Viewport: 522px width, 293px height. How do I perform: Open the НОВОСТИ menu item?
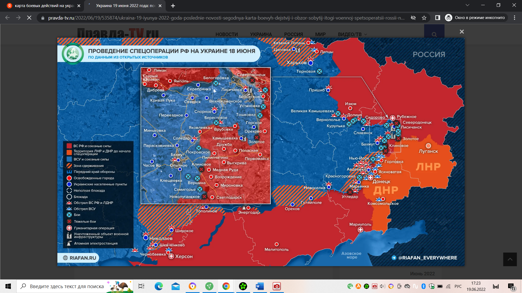click(x=226, y=34)
